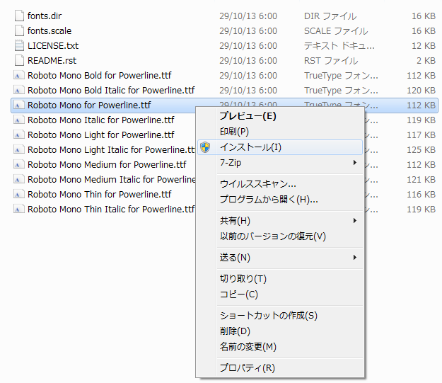
Task: Click the Roboto Mono Medium for Powerline font icon
Action: point(19,164)
